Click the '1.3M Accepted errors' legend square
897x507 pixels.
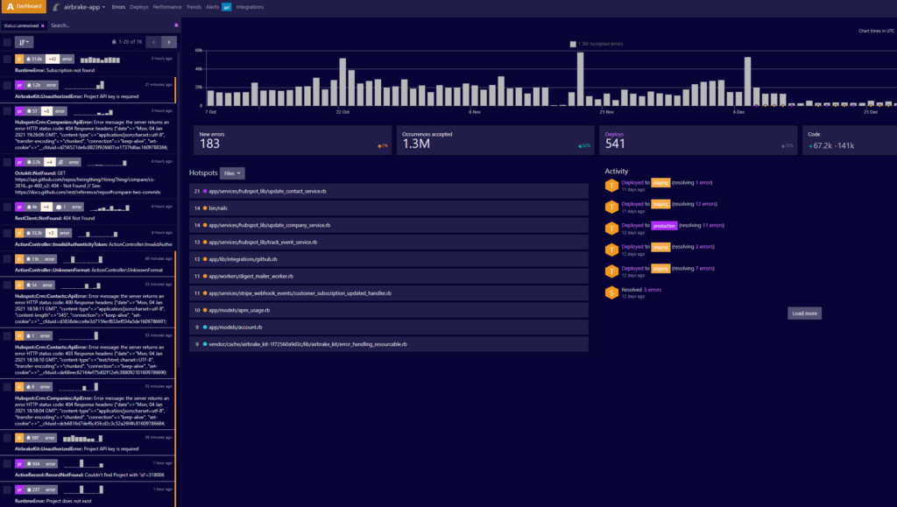pos(573,44)
